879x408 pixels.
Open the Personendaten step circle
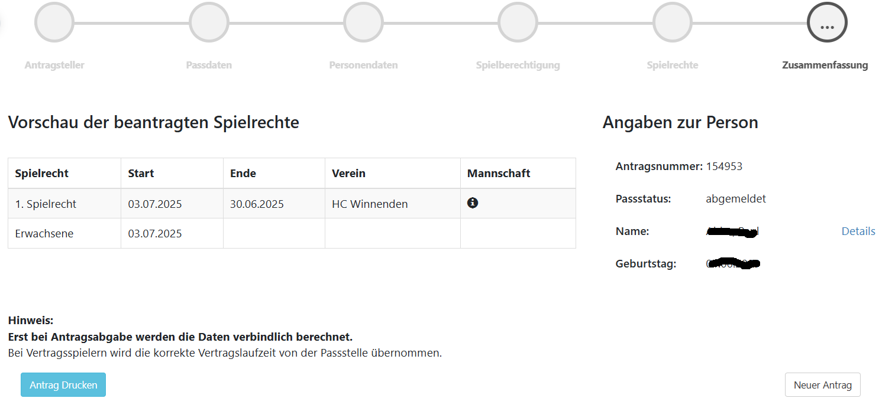coord(363,24)
